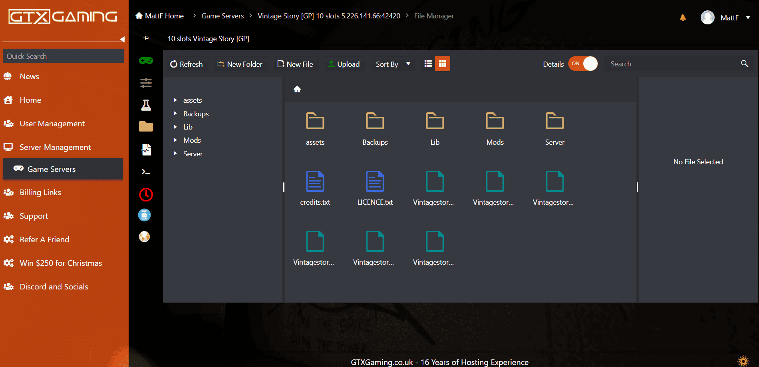Expand the Mods folder in tree
This screenshot has height=367, width=759.
pos(175,140)
